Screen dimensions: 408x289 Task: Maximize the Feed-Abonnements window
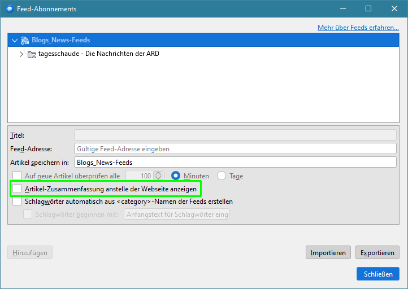(368, 9)
